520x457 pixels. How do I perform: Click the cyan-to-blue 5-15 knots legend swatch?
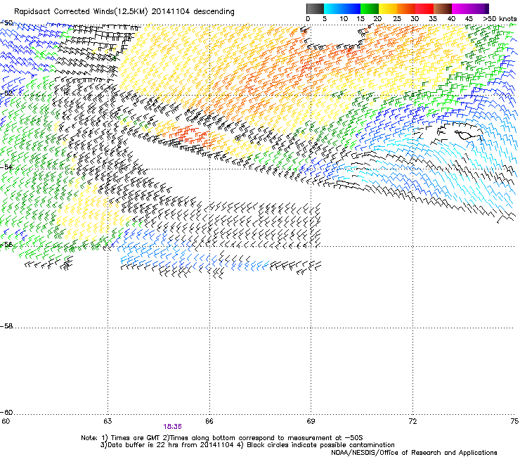click(342, 8)
